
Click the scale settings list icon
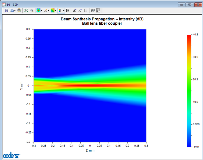tap(67, 11)
